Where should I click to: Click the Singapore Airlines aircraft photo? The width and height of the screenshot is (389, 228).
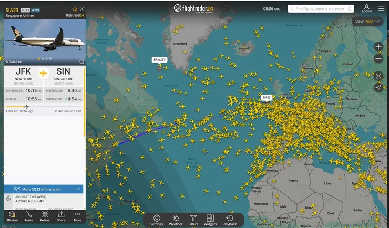click(x=45, y=42)
